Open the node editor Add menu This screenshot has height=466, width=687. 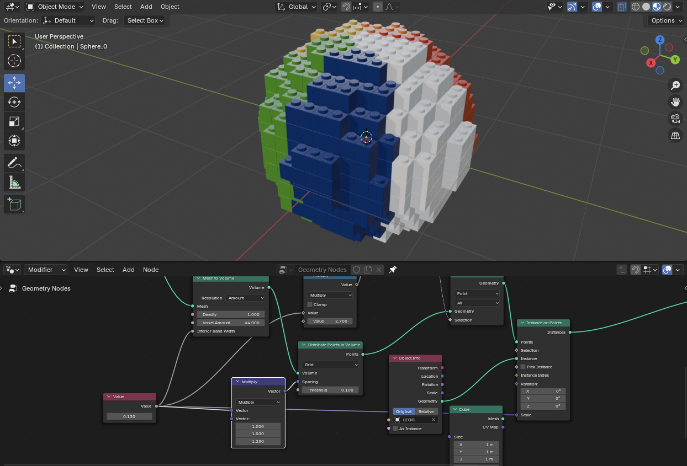coord(129,270)
